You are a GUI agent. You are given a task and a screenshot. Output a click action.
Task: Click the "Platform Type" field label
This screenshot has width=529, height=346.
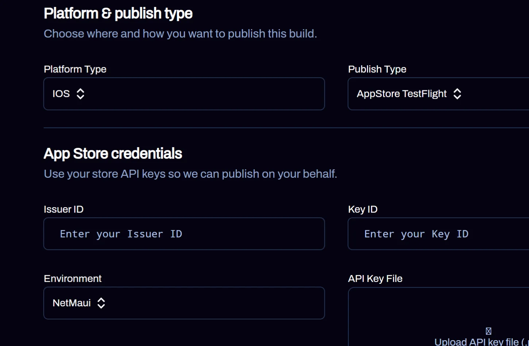[x=75, y=69]
